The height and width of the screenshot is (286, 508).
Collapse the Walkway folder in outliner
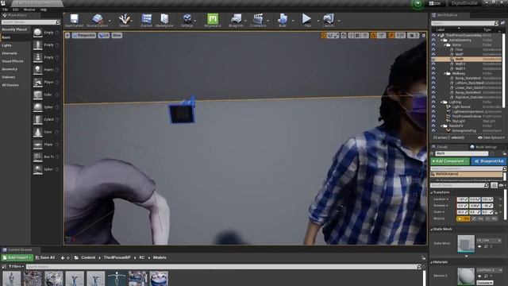pyautogui.click(x=445, y=74)
